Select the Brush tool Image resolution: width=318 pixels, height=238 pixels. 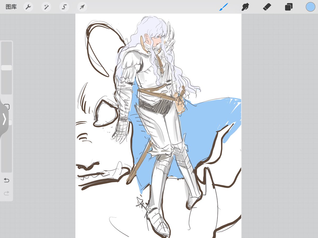click(x=224, y=7)
